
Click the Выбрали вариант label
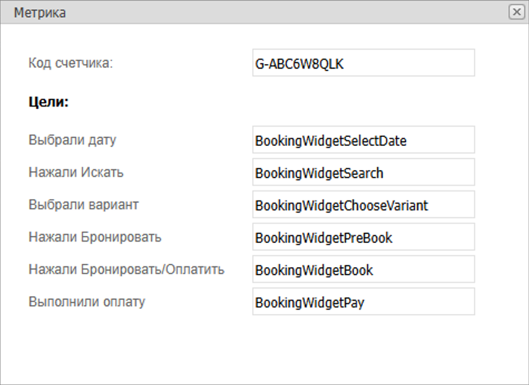coord(84,205)
